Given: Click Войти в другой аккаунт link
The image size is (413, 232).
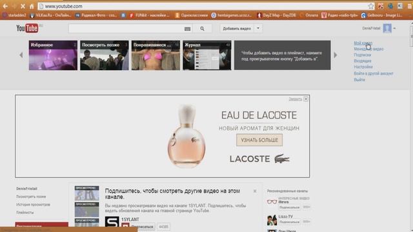Looking at the screenshot, I should pos(374,73).
